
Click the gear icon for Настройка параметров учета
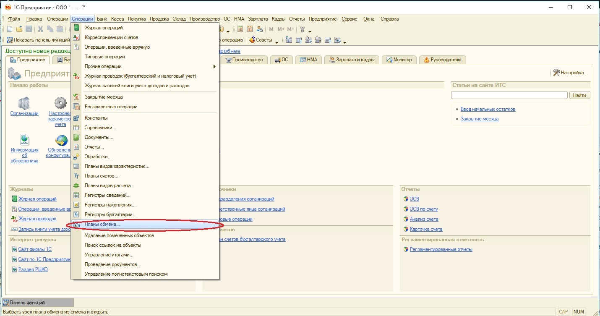pos(60,103)
